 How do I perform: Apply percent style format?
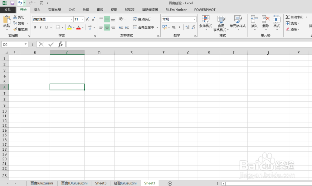[x=174, y=27]
